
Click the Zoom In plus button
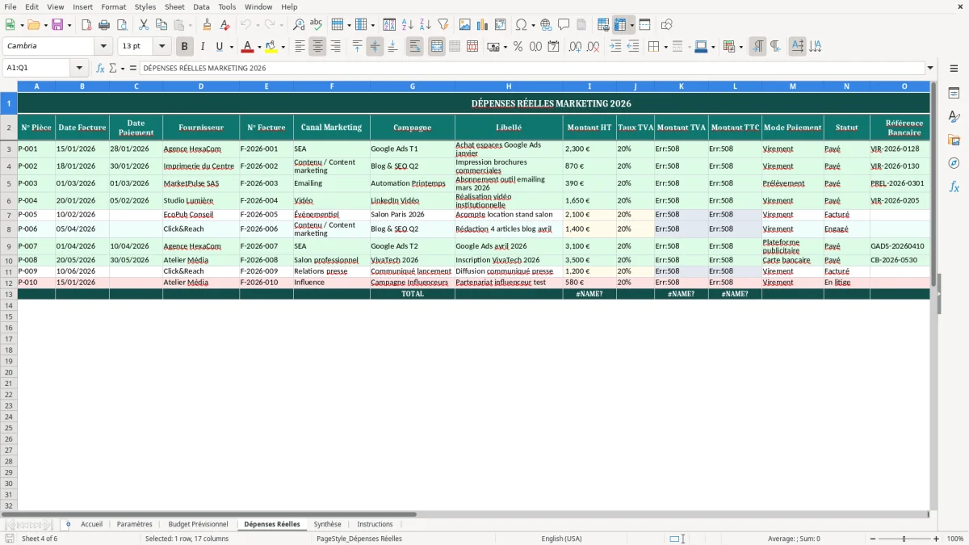pyautogui.click(x=937, y=539)
